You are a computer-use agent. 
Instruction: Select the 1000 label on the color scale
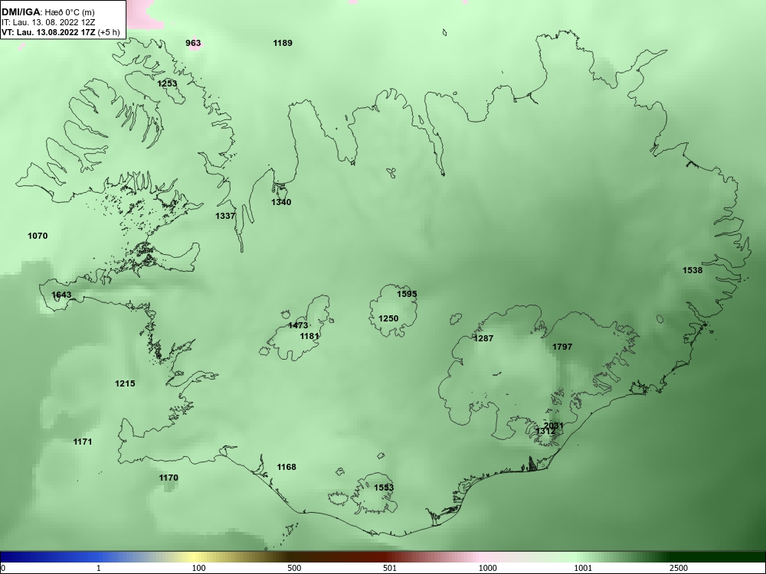[x=487, y=568]
